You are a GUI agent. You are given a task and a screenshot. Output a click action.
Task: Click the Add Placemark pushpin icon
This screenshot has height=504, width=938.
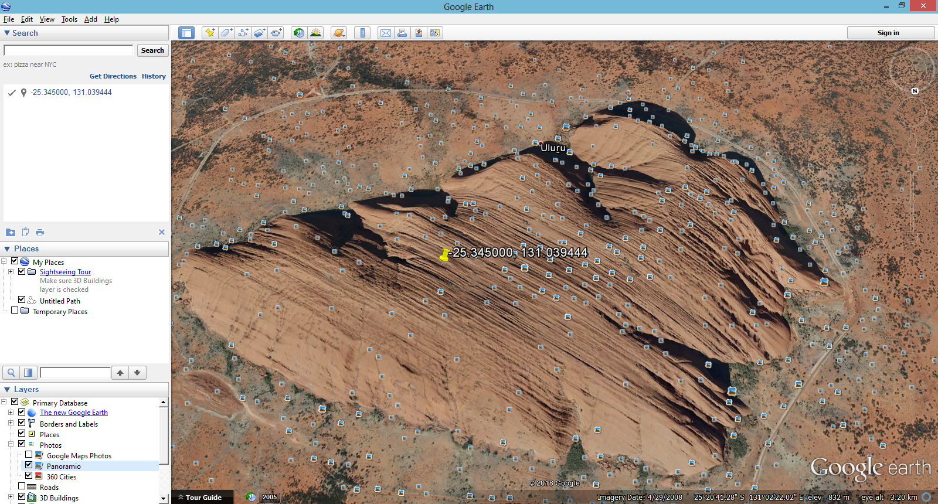click(x=209, y=33)
